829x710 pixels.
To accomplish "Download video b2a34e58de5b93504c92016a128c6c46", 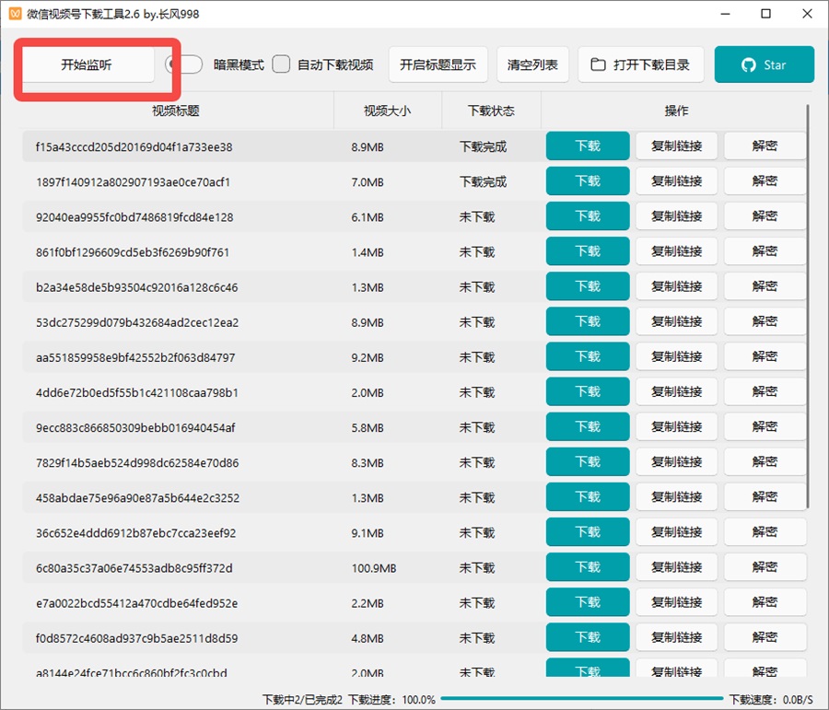I will coord(588,286).
